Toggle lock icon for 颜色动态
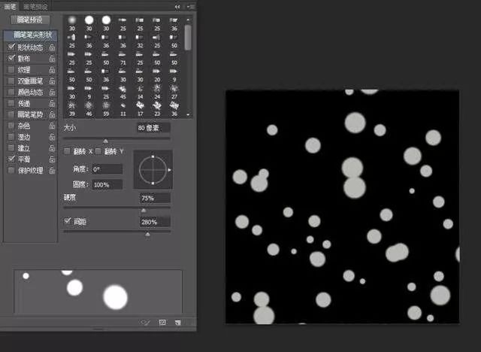Viewport: 481px width, 352px height. tap(52, 92)
